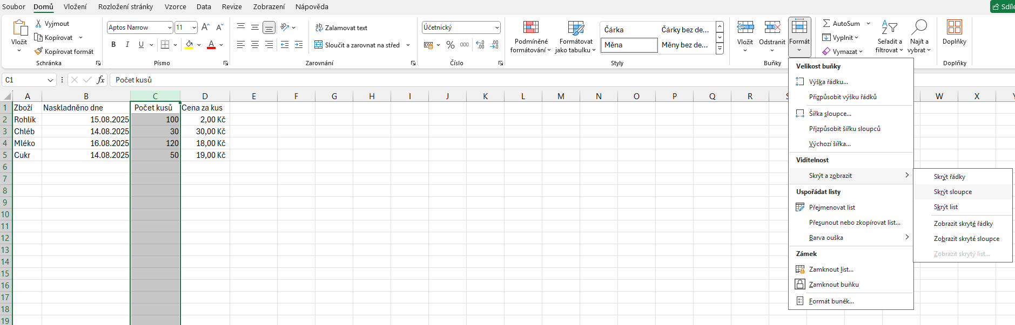Toggle bold formatting
The height and width of the screenshot is (325, 1015).
click(113, 45)
